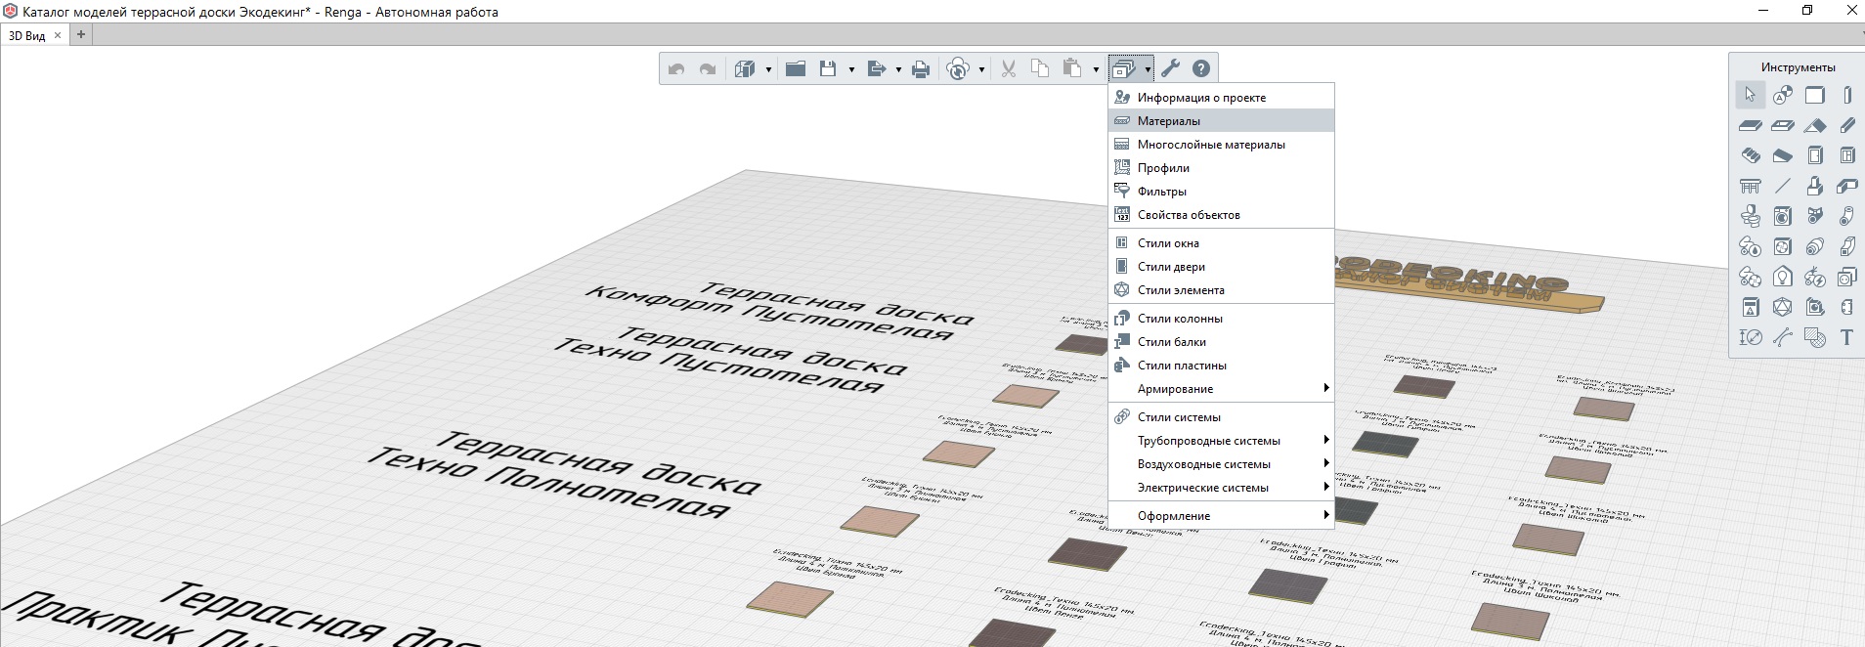Click the cloud collaboration sync icon
Screen dimensions: 1865x647
pyautogui.click(x=959, y=69)
